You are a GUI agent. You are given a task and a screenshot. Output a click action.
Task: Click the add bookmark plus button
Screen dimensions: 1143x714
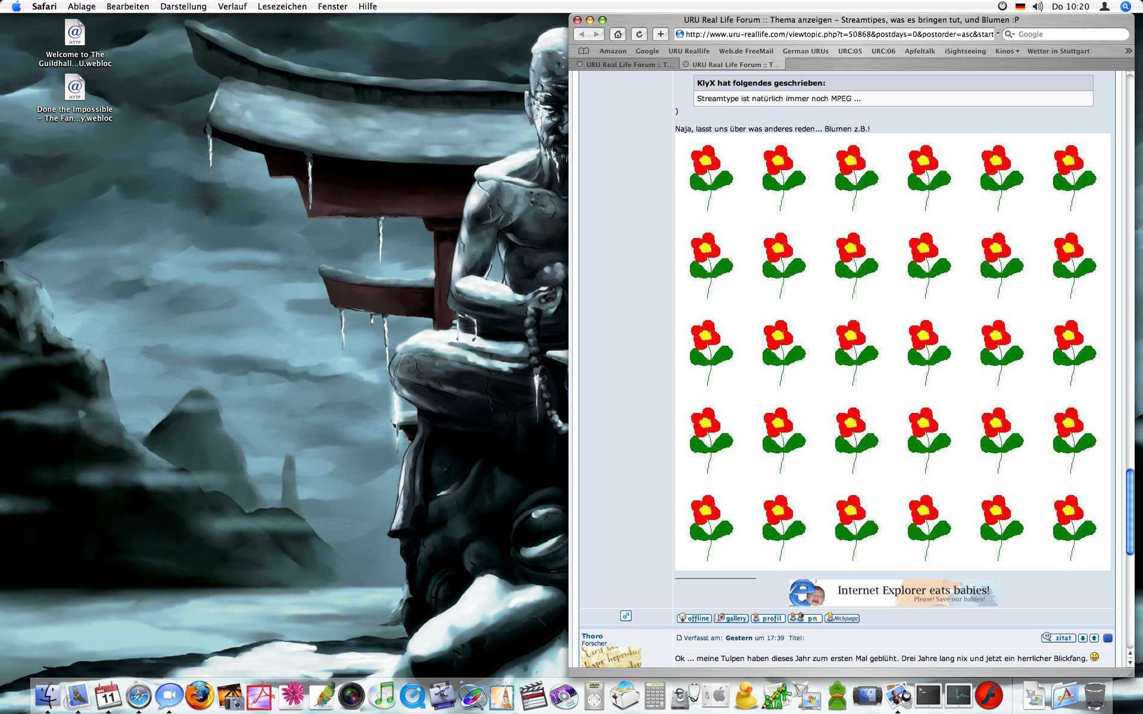[x=660, y=35]
